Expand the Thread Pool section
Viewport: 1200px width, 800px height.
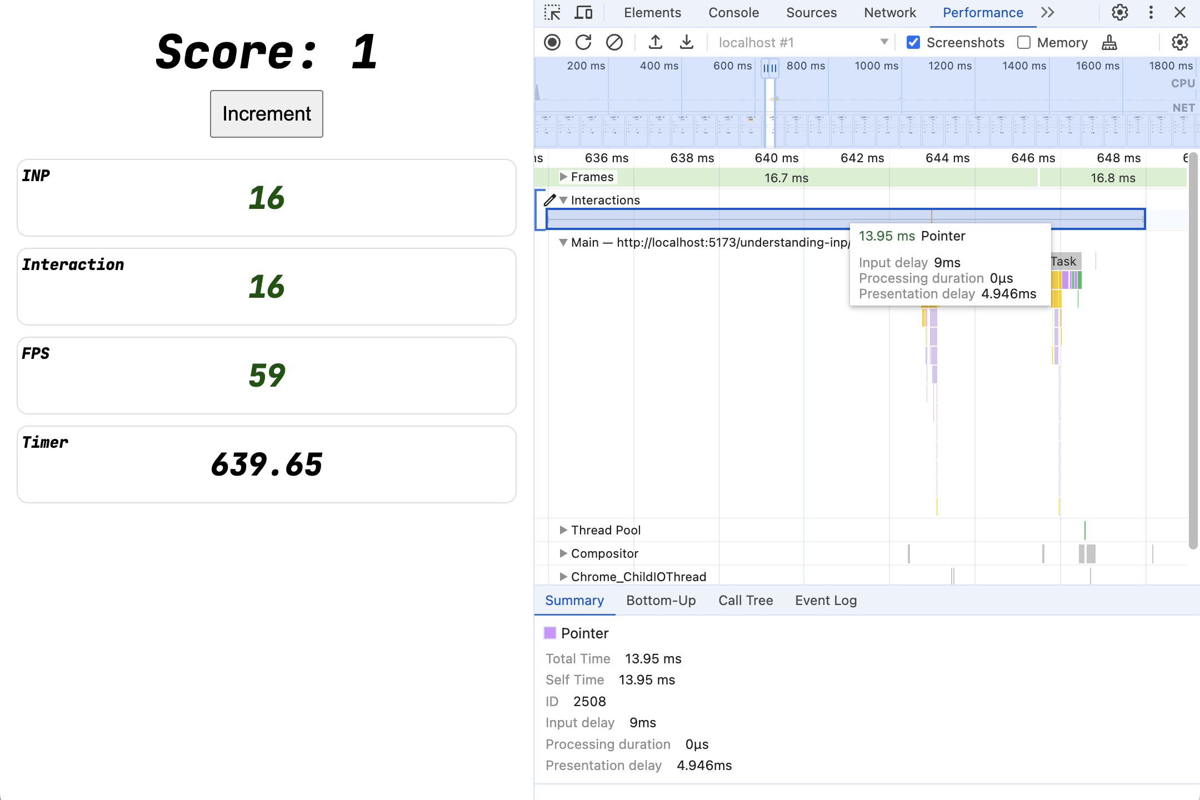(x=562, y=529)
